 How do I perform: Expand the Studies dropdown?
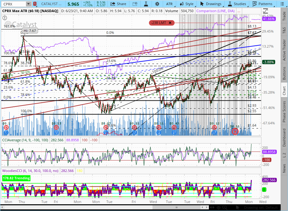click(x=237, y=4)
